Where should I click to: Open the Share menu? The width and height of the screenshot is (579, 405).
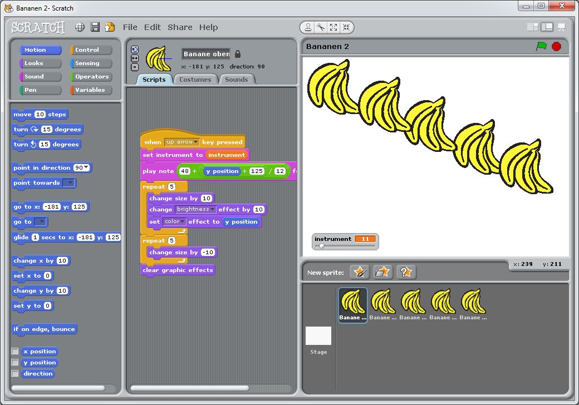pos(180,27)
